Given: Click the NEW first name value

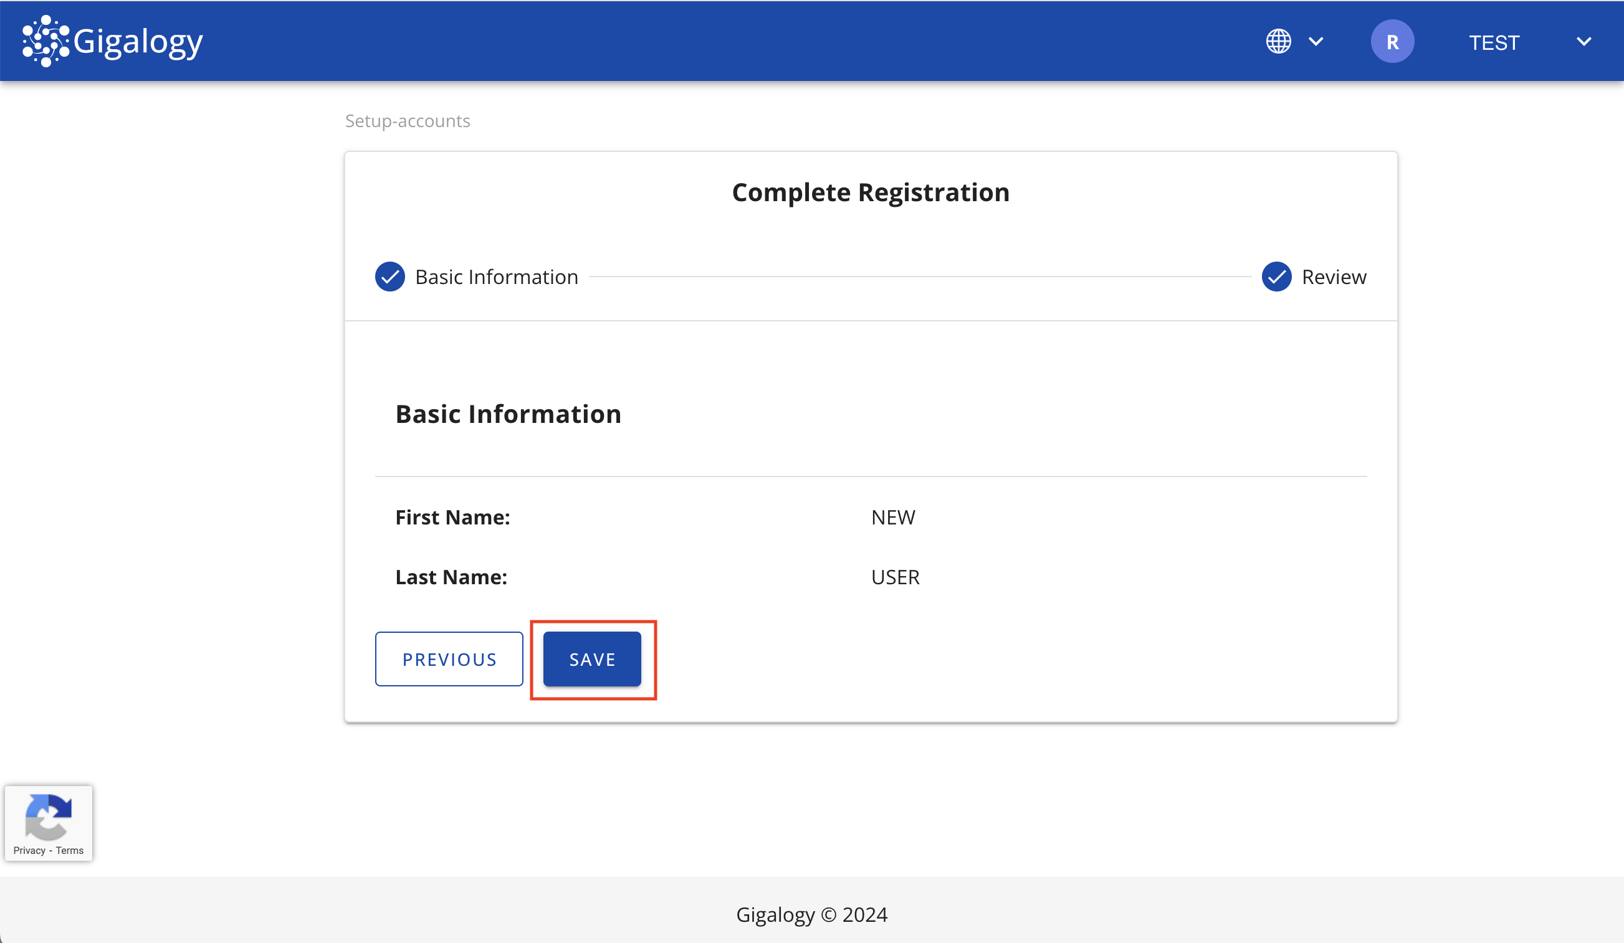Looking at the screenshot, I should [x=892, y=516].
